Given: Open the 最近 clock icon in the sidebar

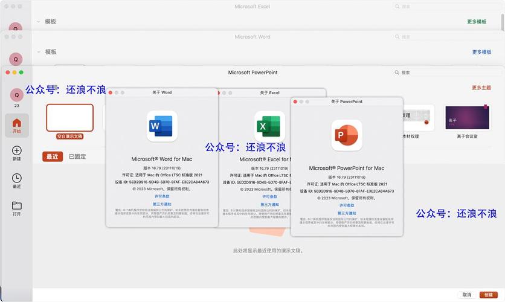Looking at the screenshot, I should tap(16, 178).
